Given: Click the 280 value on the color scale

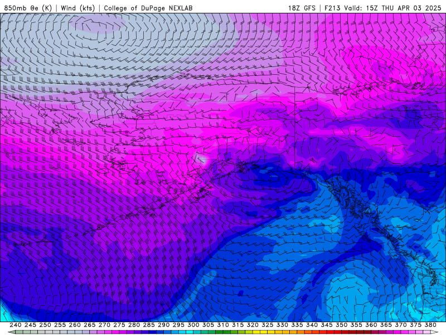Looking at the screenshot, I should 134,325.
